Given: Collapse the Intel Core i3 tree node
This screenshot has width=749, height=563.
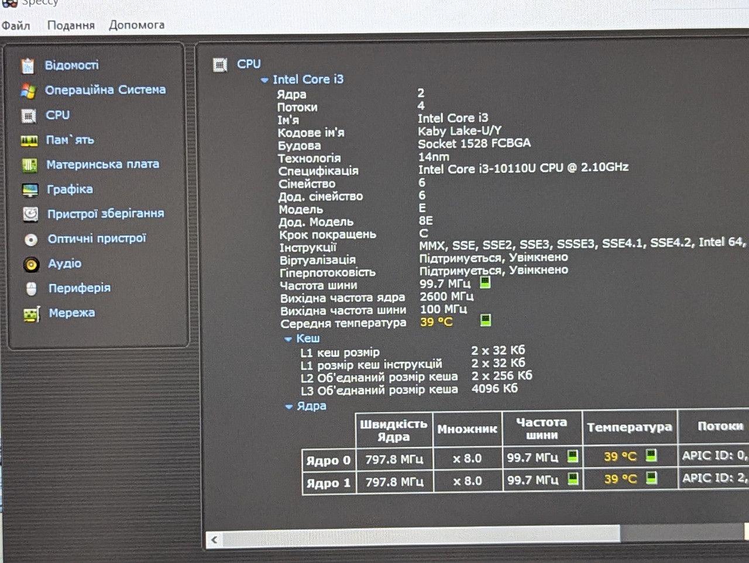Looking at the screenshot, I should [264, 80].
